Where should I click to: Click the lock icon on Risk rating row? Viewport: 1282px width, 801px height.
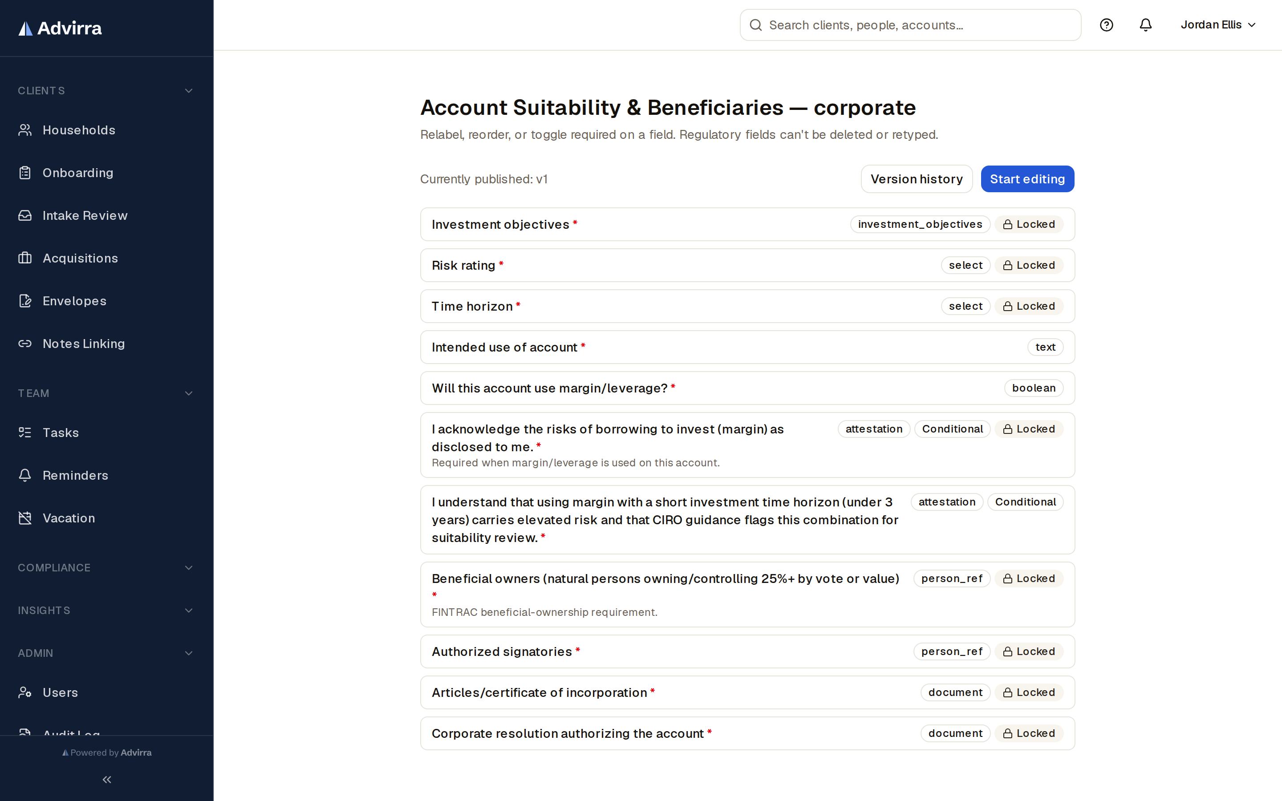click(1008, 265)
